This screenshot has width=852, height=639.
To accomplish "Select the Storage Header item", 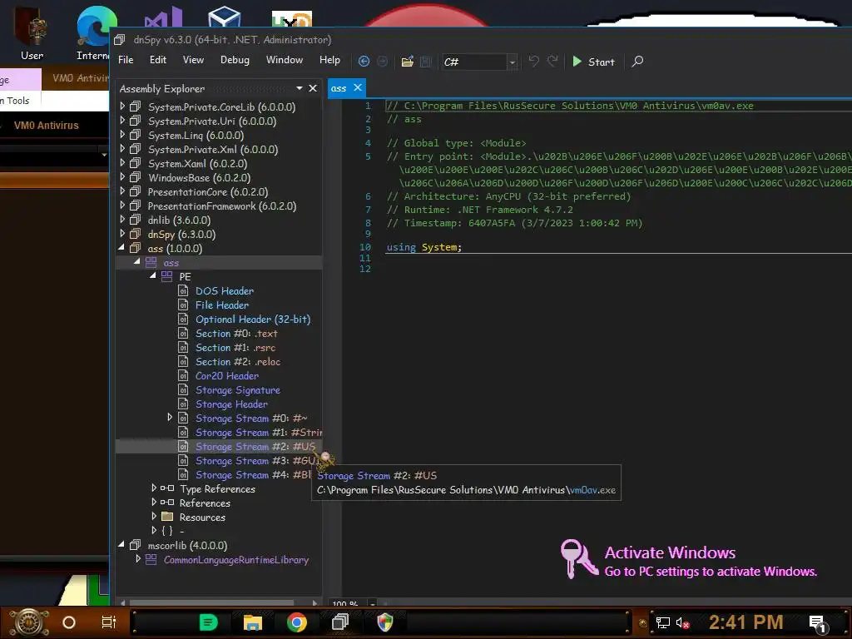I will (231, 404).
